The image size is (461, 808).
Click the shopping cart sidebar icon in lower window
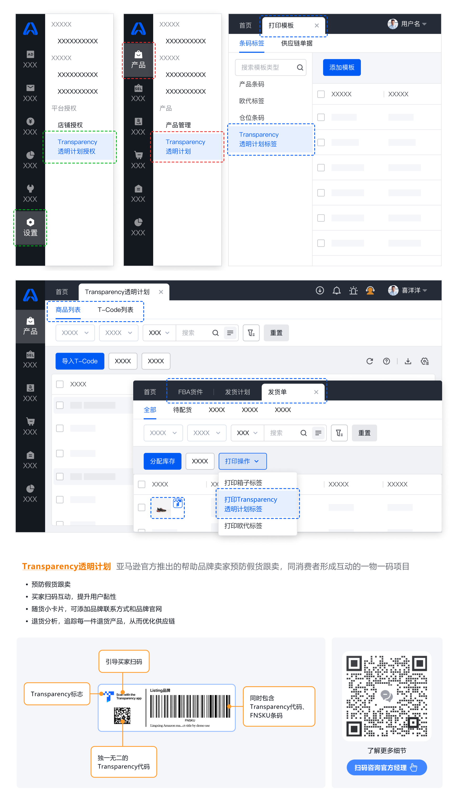point(30,421)
